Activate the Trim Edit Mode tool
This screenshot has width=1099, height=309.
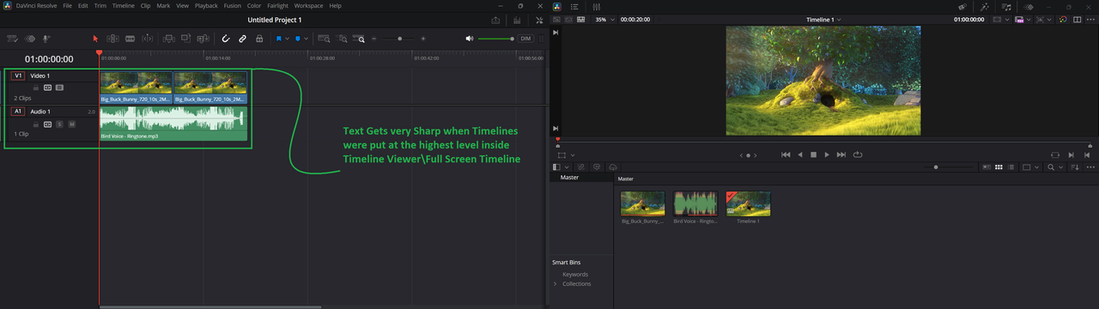coord(112,39)
